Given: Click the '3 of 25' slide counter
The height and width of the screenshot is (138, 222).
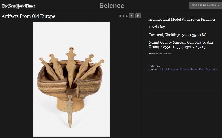Looking at the screenshot, I should pos(123,16).
